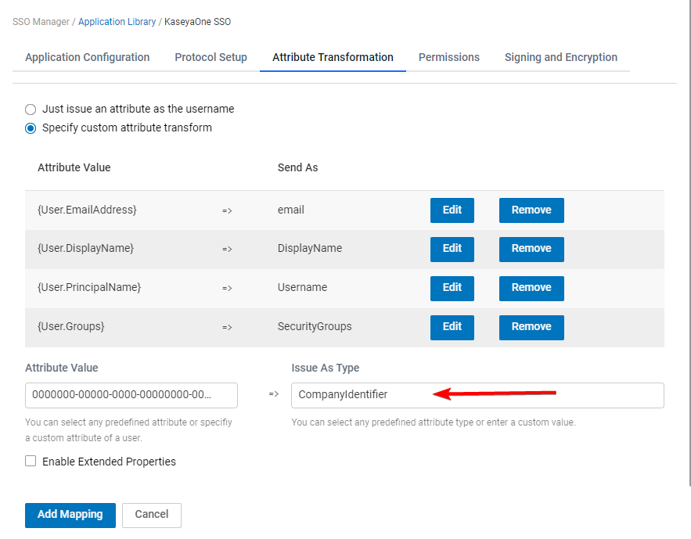Edit the email attribute mapping
The width and height of the screenshot is (691, 539).
point(452,210)
